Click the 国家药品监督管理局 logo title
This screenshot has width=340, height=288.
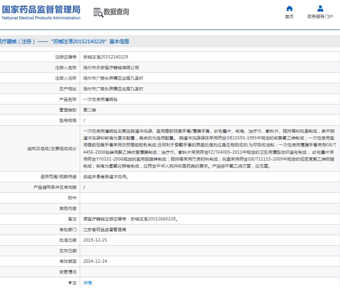[41, 10]
